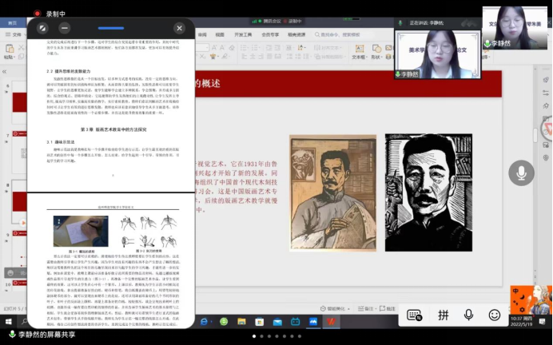The image size is (553, 345).
Task: Click the text highlight pen icon
Action: click(225, 57)
